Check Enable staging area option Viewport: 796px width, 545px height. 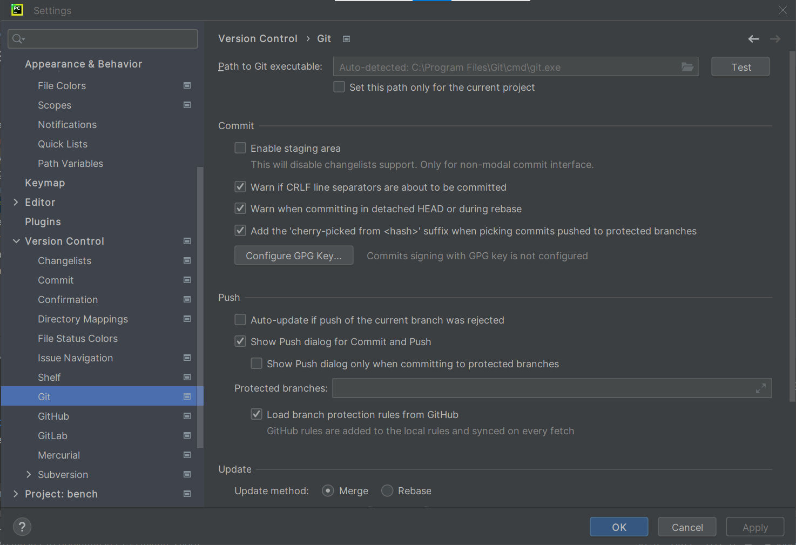point(240,148)
